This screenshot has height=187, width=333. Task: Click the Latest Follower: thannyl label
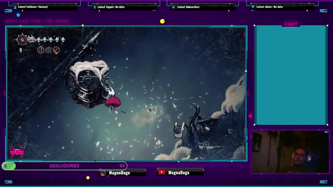33,7
